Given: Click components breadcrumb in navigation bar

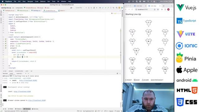Looking at the screenshot, I should click(x=19, y=8).
